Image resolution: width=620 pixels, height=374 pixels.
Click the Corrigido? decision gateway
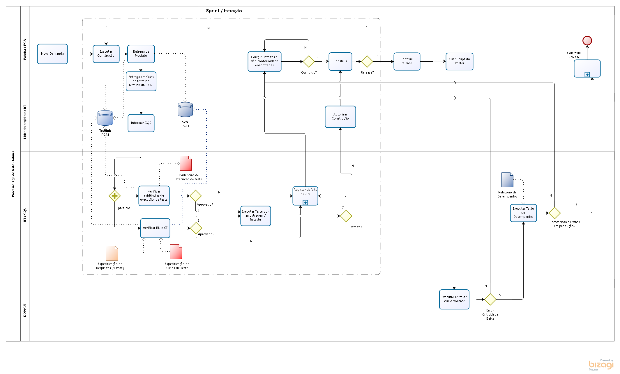tap(309, 61)
